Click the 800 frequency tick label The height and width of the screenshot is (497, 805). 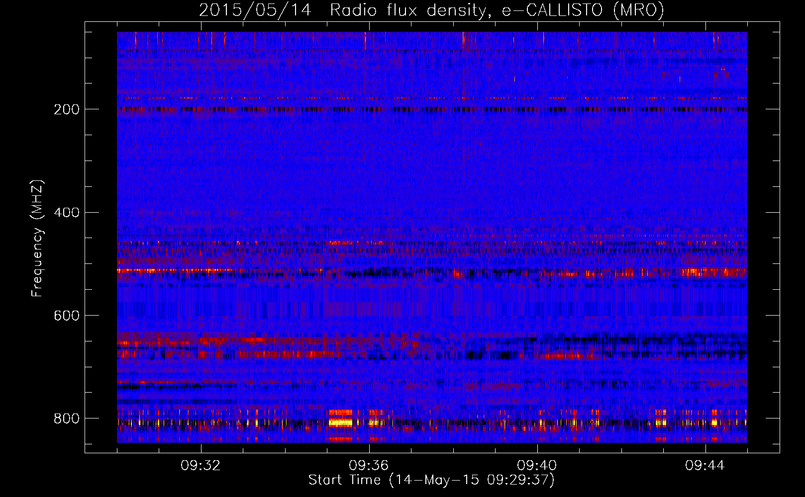[x=67, y=418]
